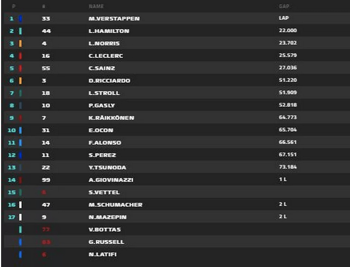
Task: Click the S.VETTEL name in position 15
Action: point(104,192)
